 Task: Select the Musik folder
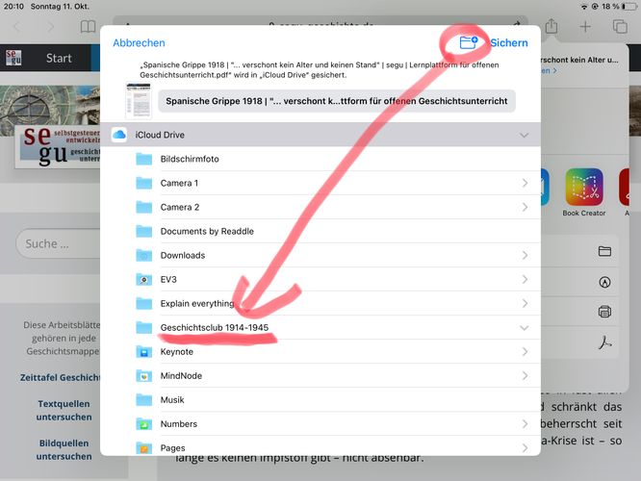point(320,399)
